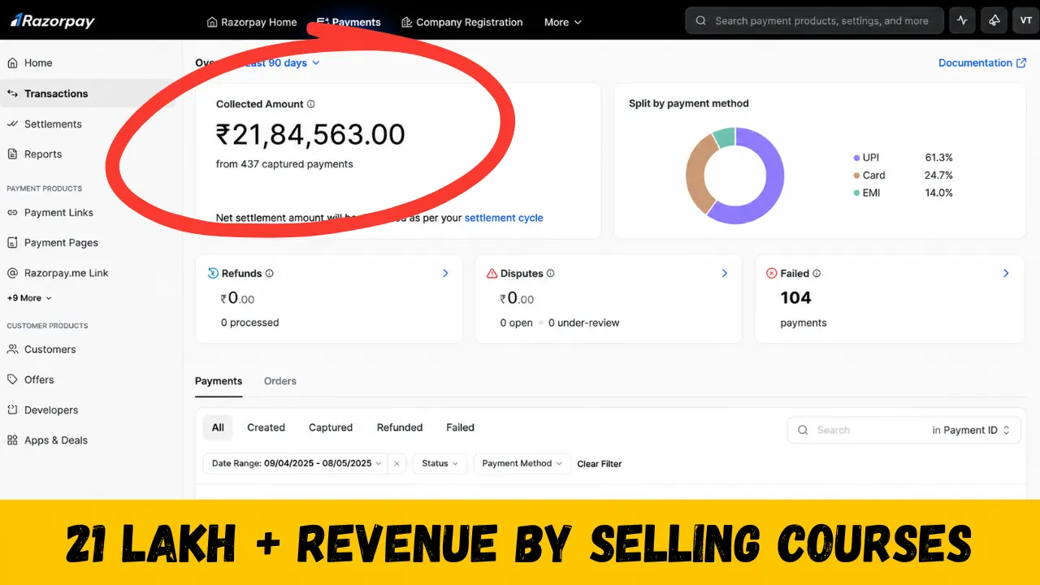The image size is (1040, 585).
Task: Open the activity pulse icon in top bar
Action: [x=962, y=21]
